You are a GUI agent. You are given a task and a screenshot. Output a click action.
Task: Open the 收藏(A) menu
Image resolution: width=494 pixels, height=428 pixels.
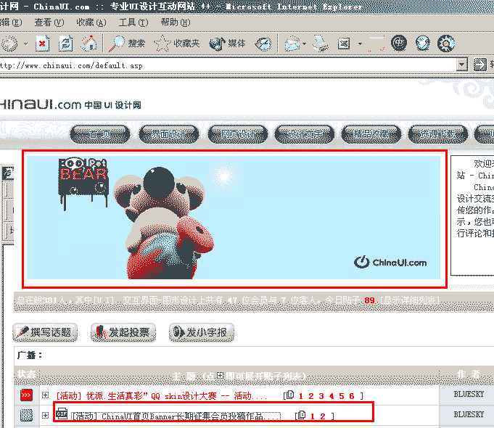[91, 22]
